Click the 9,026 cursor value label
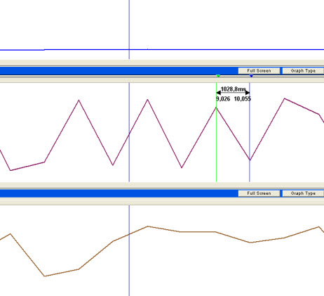This screenshot has height=296, width=324. [x=223, y=99]
